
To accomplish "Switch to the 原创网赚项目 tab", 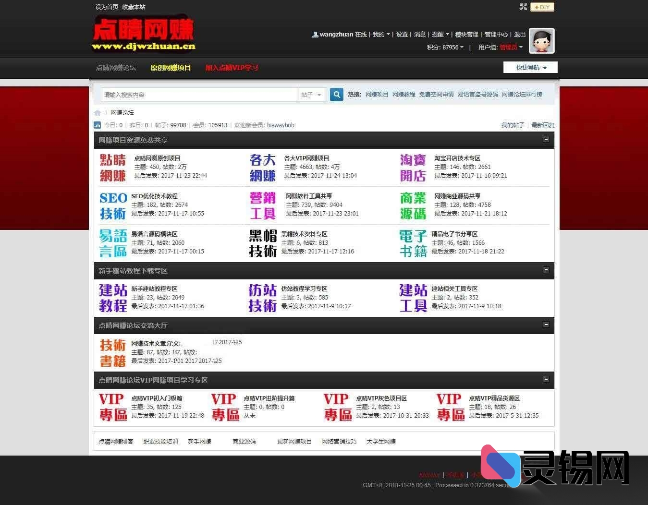I will (x=171, y=68).
